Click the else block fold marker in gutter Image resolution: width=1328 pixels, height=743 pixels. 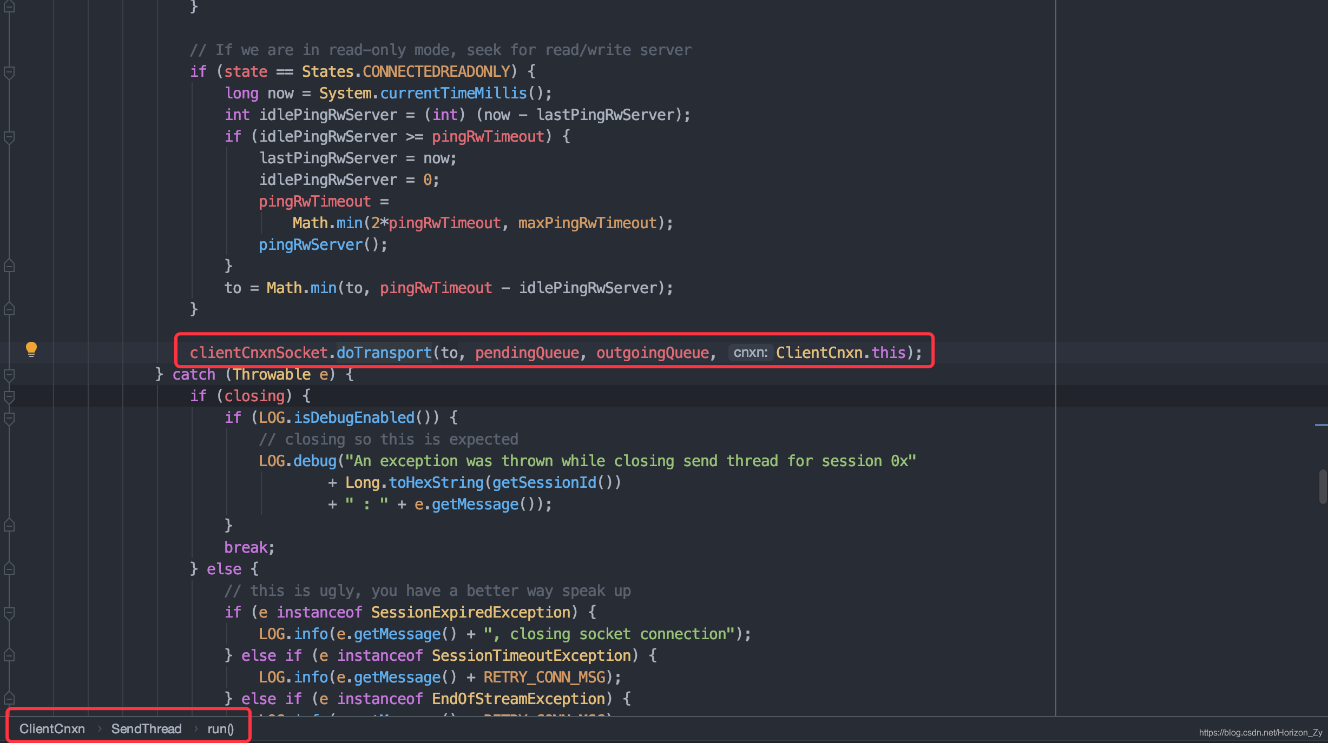pyautogui.click(x=9, y=569)
